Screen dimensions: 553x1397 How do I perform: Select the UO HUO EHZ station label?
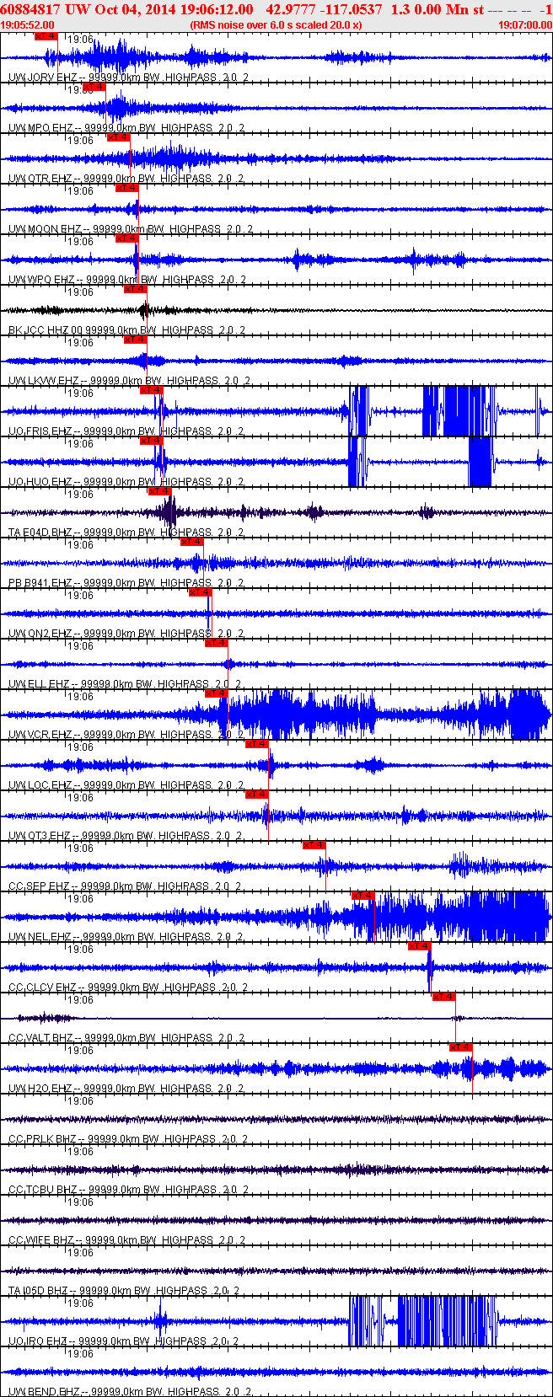pyautogui.click(x=126, y=482)
